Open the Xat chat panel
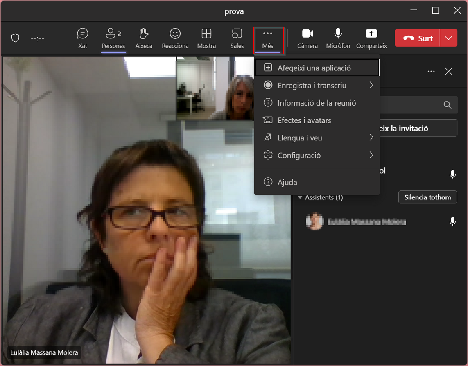Viewport: 468px width, 366px height. (82, 38)
